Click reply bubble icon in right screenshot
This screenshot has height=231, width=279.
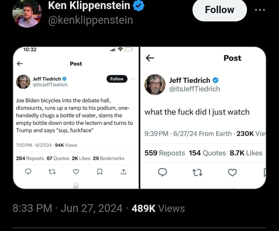pyautogui.click(x=162, y=172)
